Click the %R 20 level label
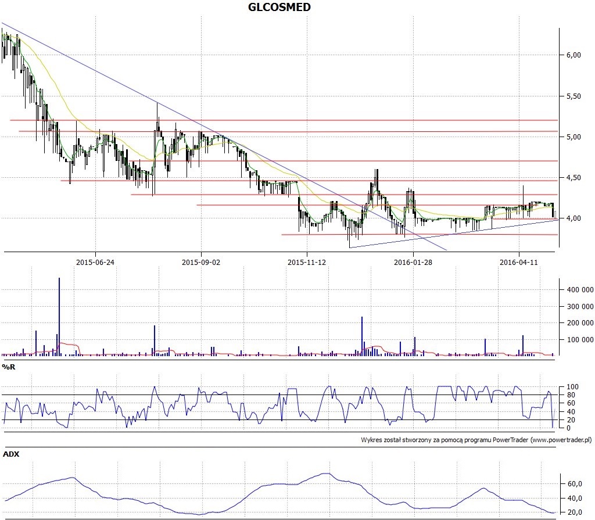595x520 pixels. pyautogui.click(x=571, y=420)
